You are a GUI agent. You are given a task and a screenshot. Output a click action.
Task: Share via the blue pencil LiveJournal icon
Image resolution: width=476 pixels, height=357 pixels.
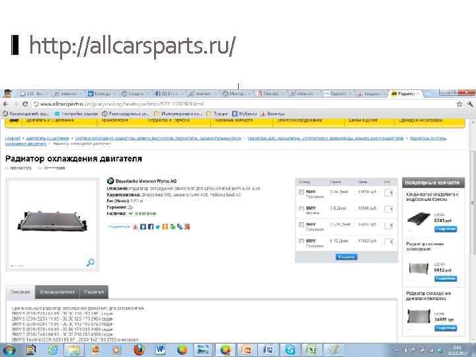[180, 227]
